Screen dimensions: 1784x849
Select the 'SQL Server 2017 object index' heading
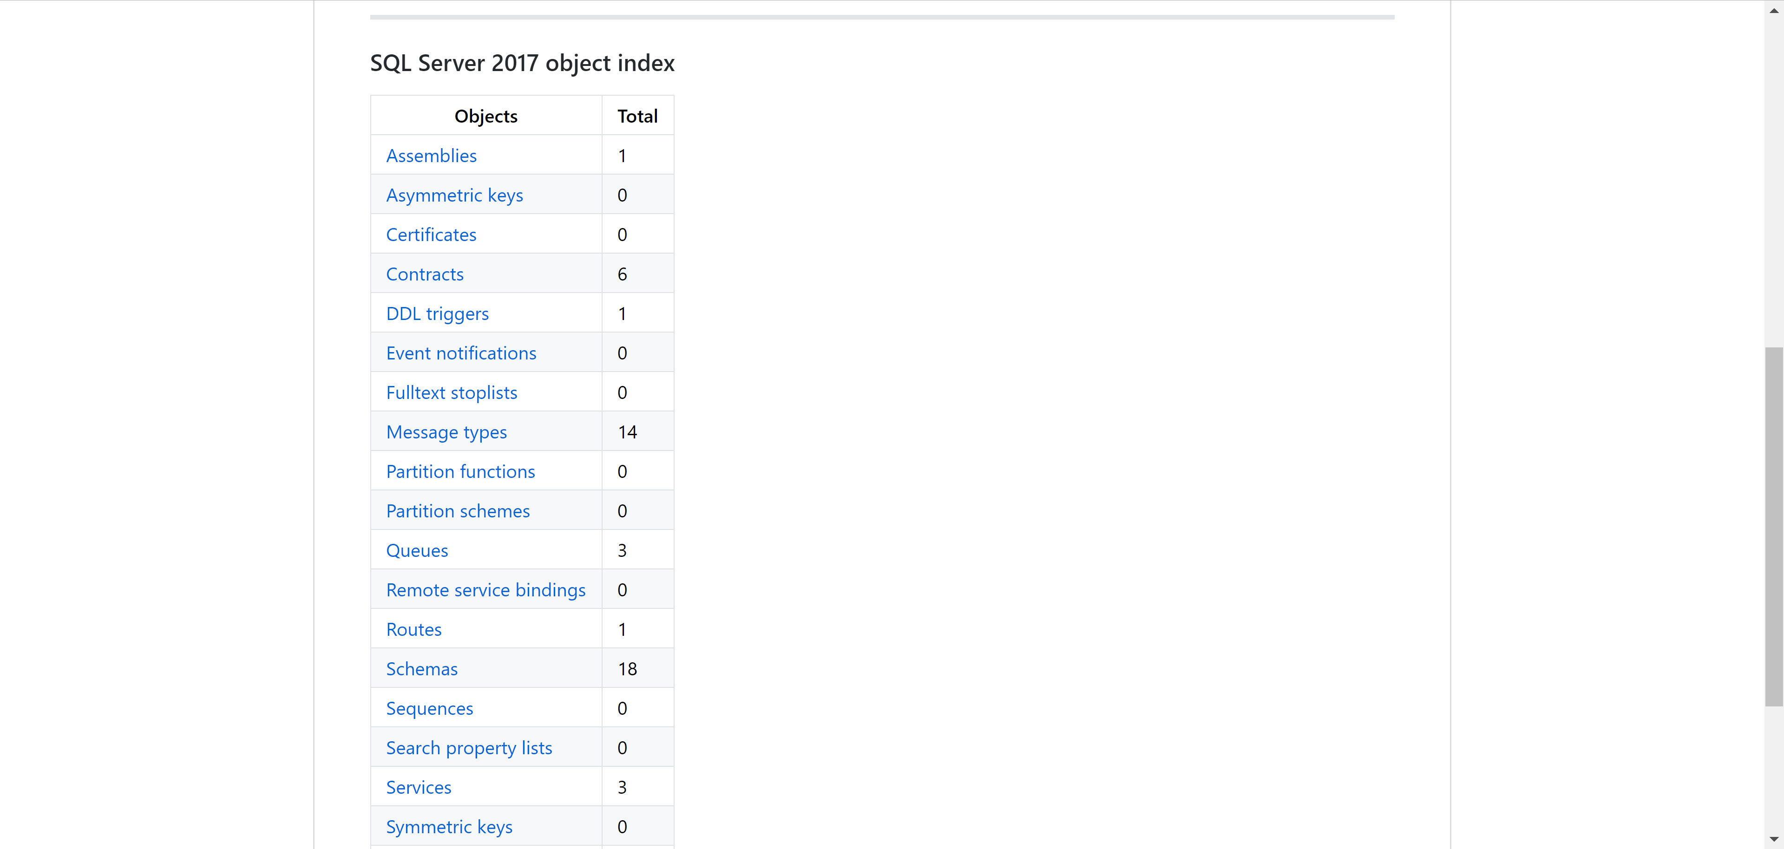[522, 63]
